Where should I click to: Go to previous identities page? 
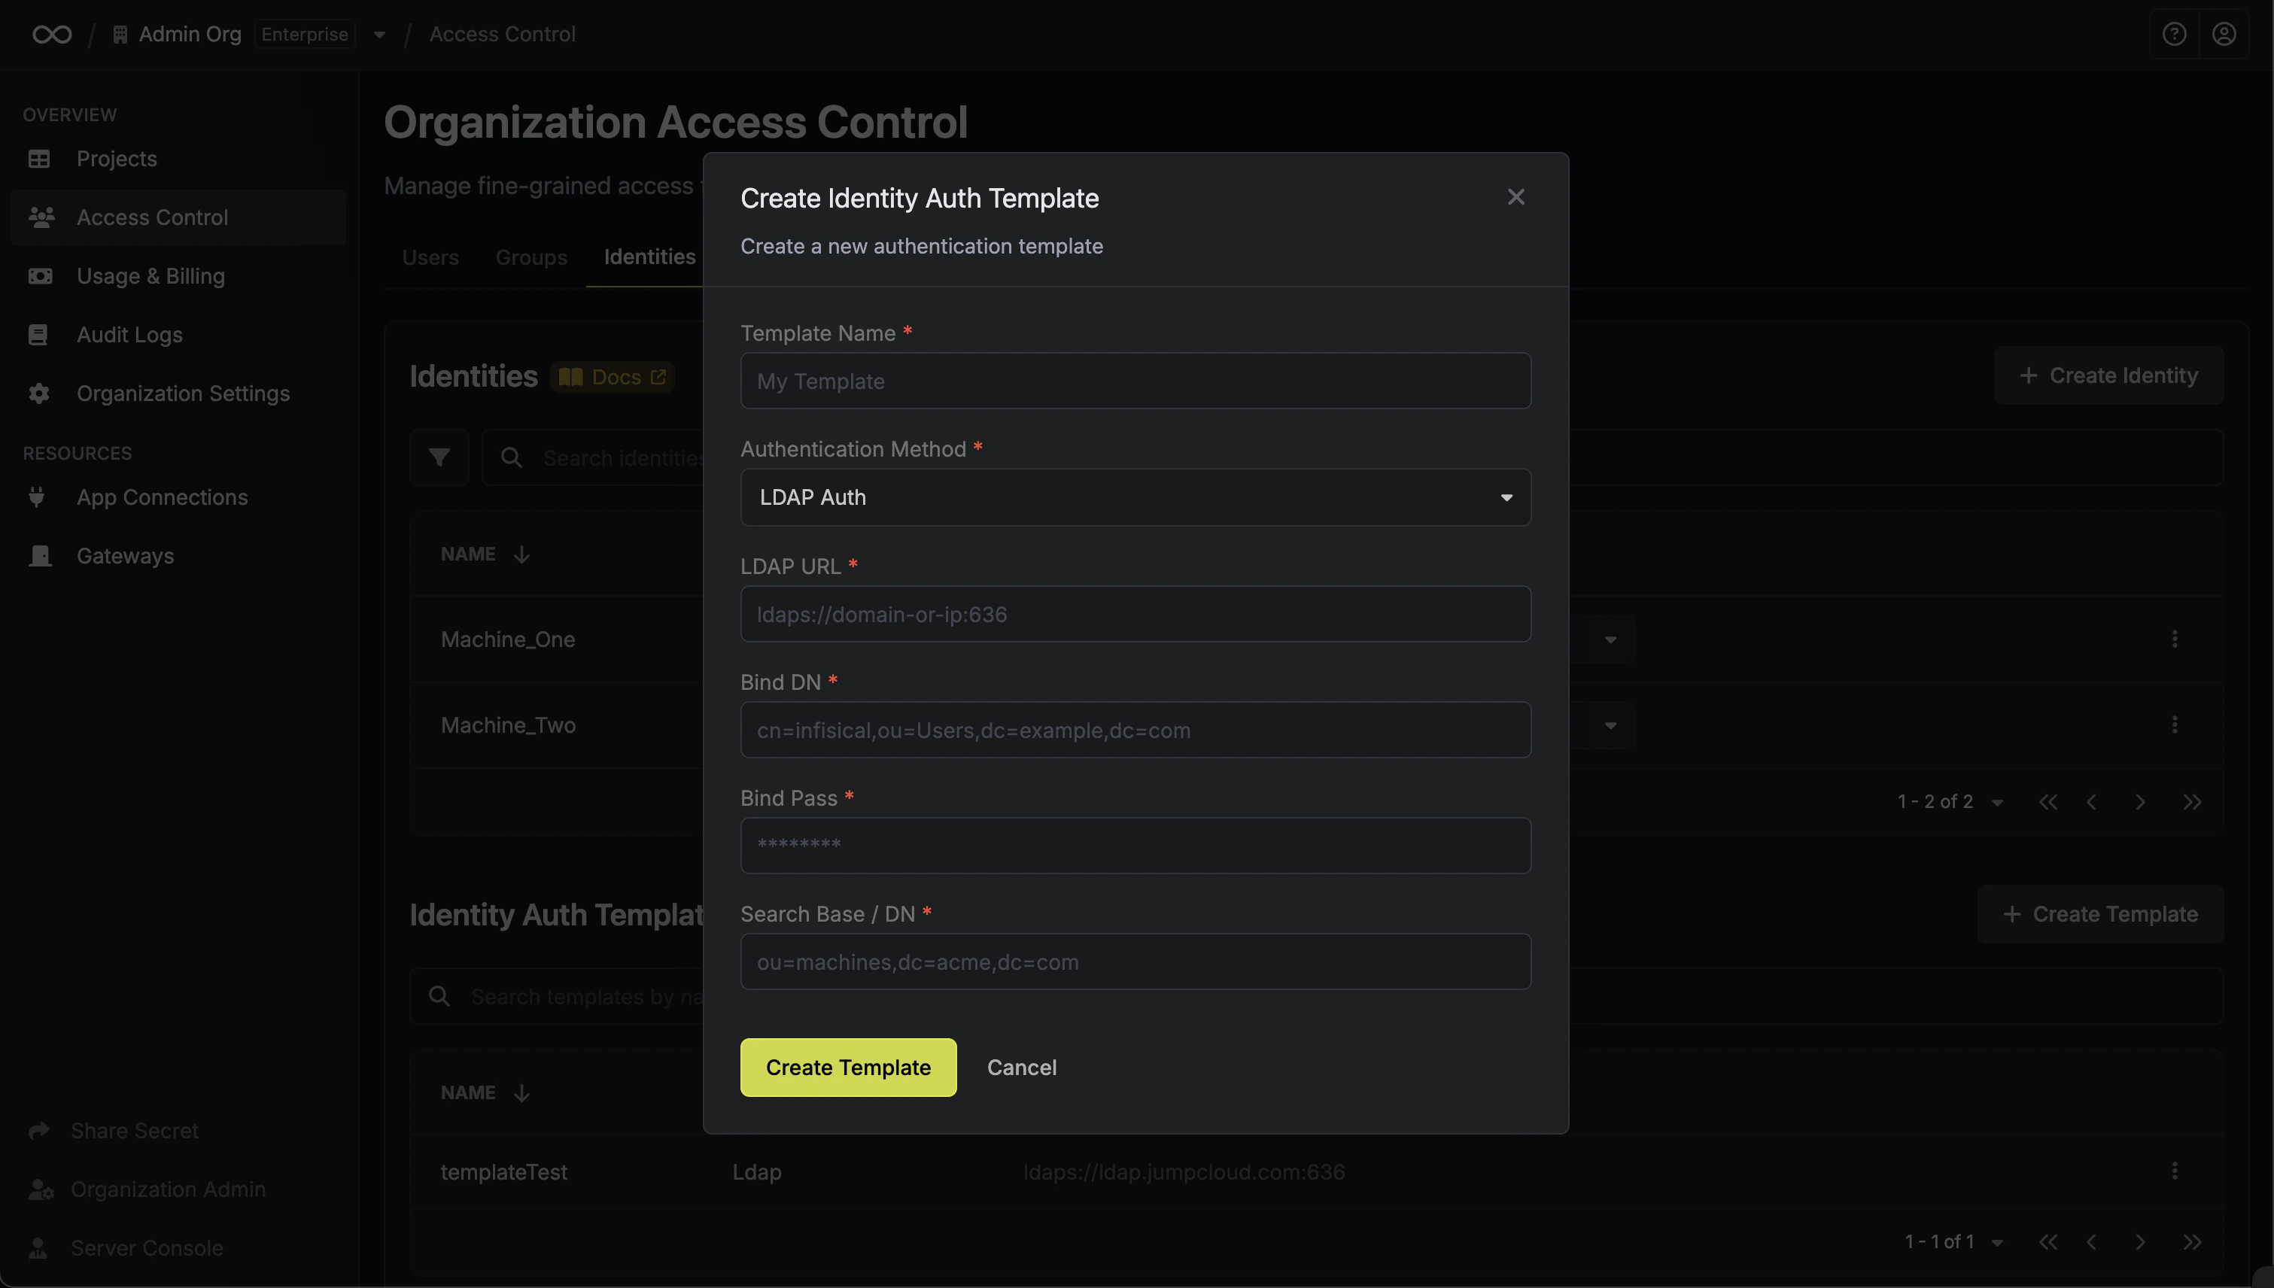pos(2092,802)
